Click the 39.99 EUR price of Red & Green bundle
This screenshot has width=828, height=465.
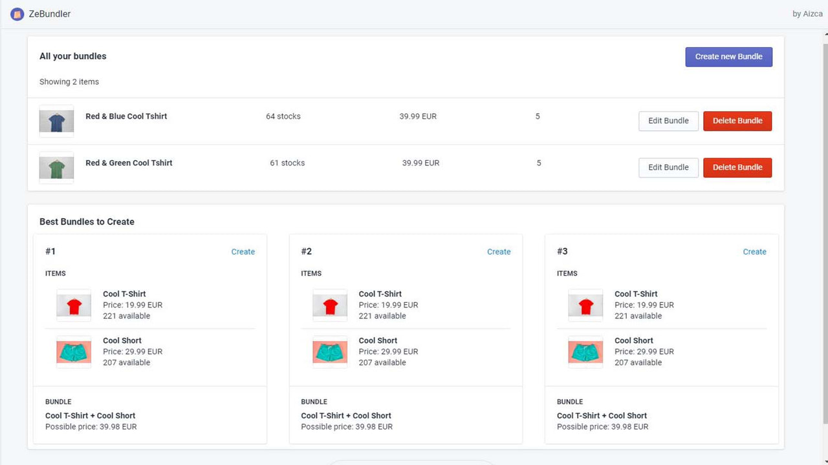[420, 163]
